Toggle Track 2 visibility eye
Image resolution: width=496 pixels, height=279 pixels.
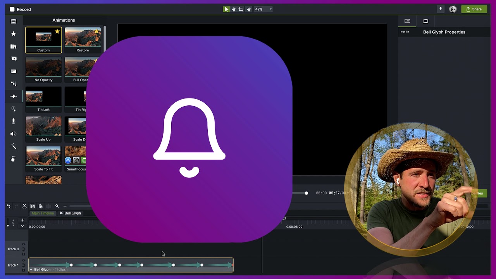23,245
